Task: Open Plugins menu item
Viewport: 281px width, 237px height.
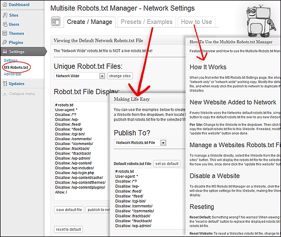Action: (x=16, y=42)
